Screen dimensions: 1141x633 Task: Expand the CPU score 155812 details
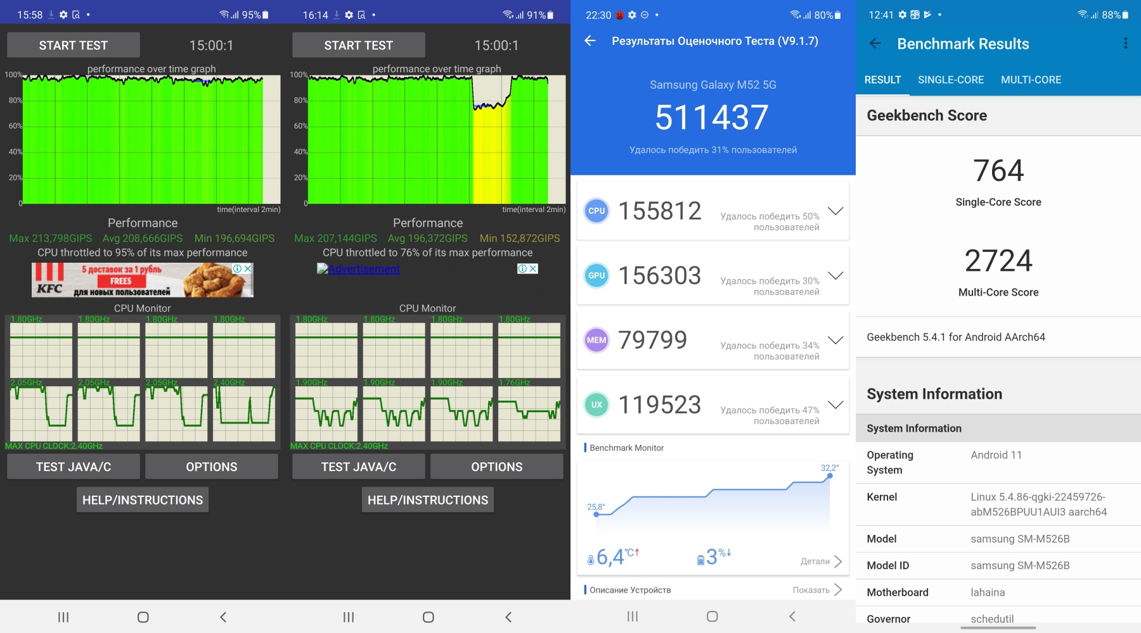pyautogui.click(x=835, y=211)
